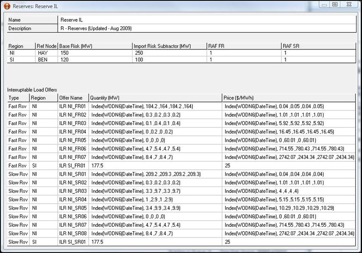Click quantity cell '3.4 ,9.9 ,3.4 ,9.9'
Viewport: 362px width, 253px height.
coord(155,208)
